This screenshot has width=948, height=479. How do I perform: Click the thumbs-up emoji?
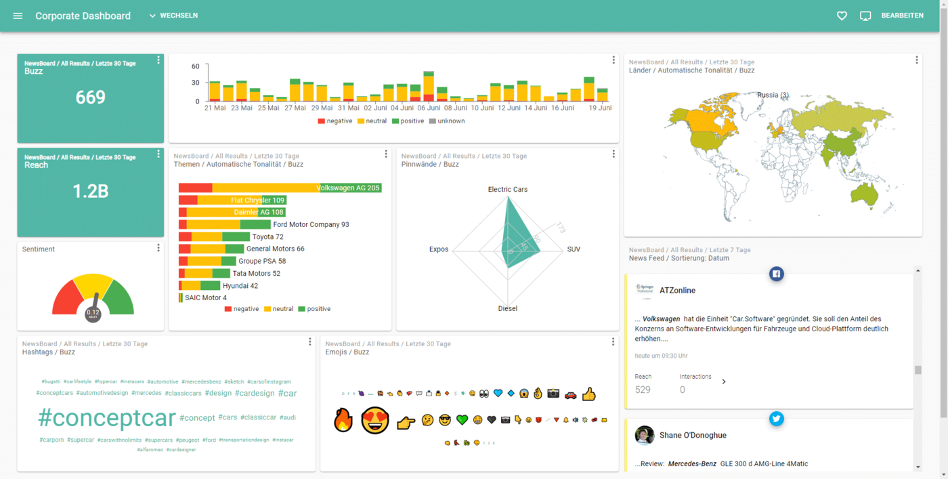pos(589,394)
